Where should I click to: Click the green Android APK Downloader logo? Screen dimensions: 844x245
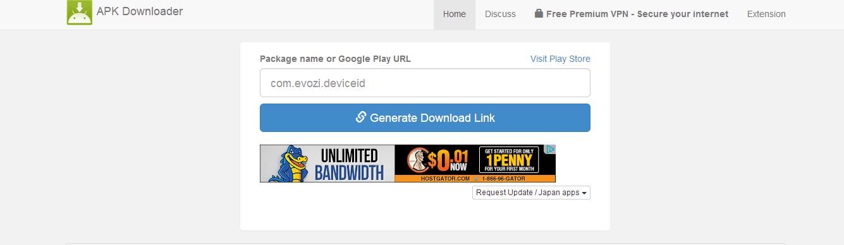[x=80, y=13]
